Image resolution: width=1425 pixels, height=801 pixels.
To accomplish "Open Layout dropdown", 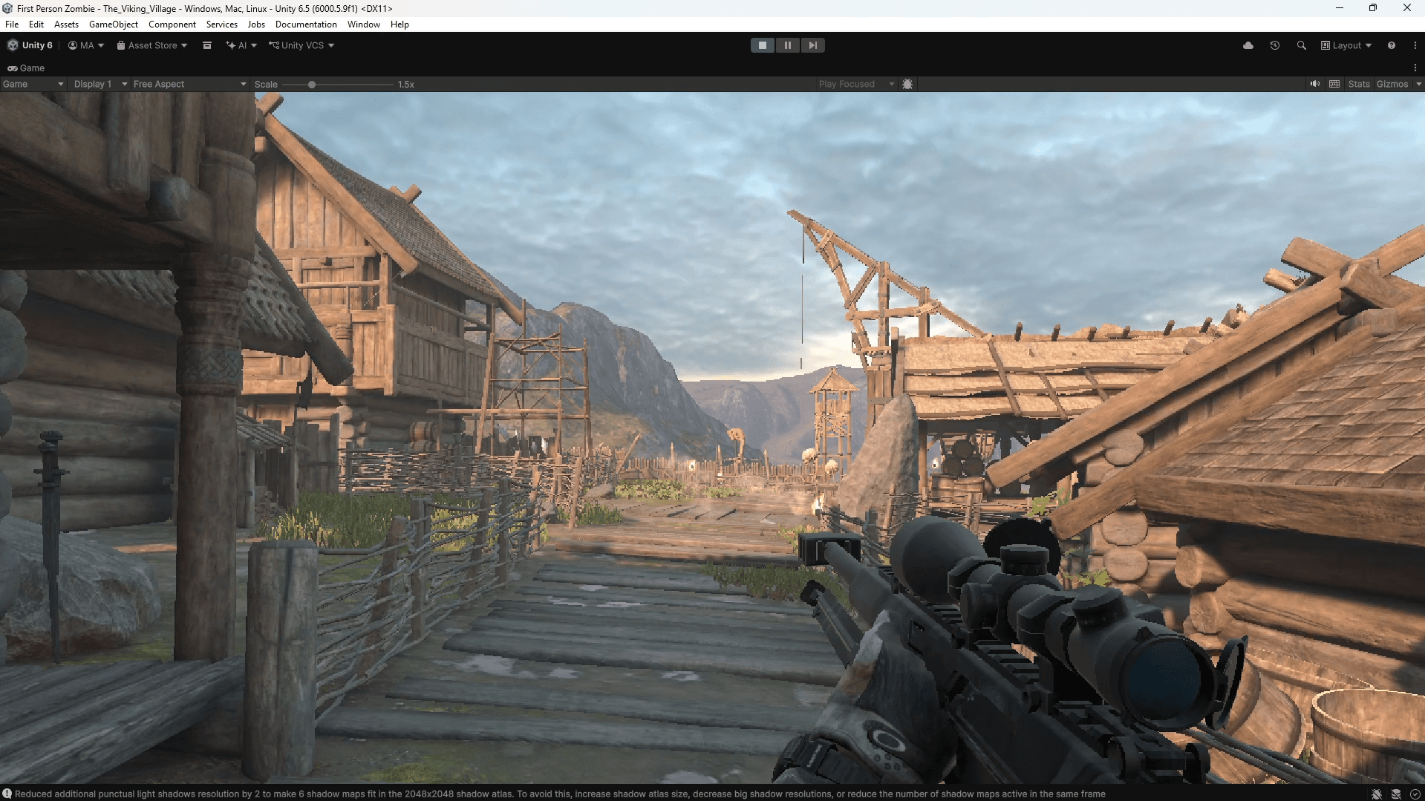I will coord(1346,45).
